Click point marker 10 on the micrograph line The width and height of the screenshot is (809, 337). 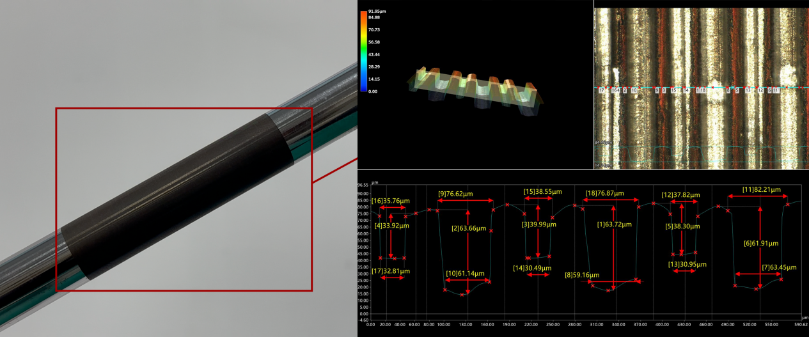coord(634,90)
